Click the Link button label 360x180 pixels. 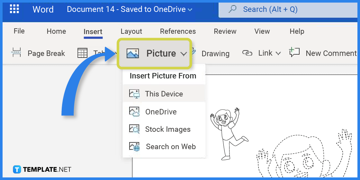point(265,53)
